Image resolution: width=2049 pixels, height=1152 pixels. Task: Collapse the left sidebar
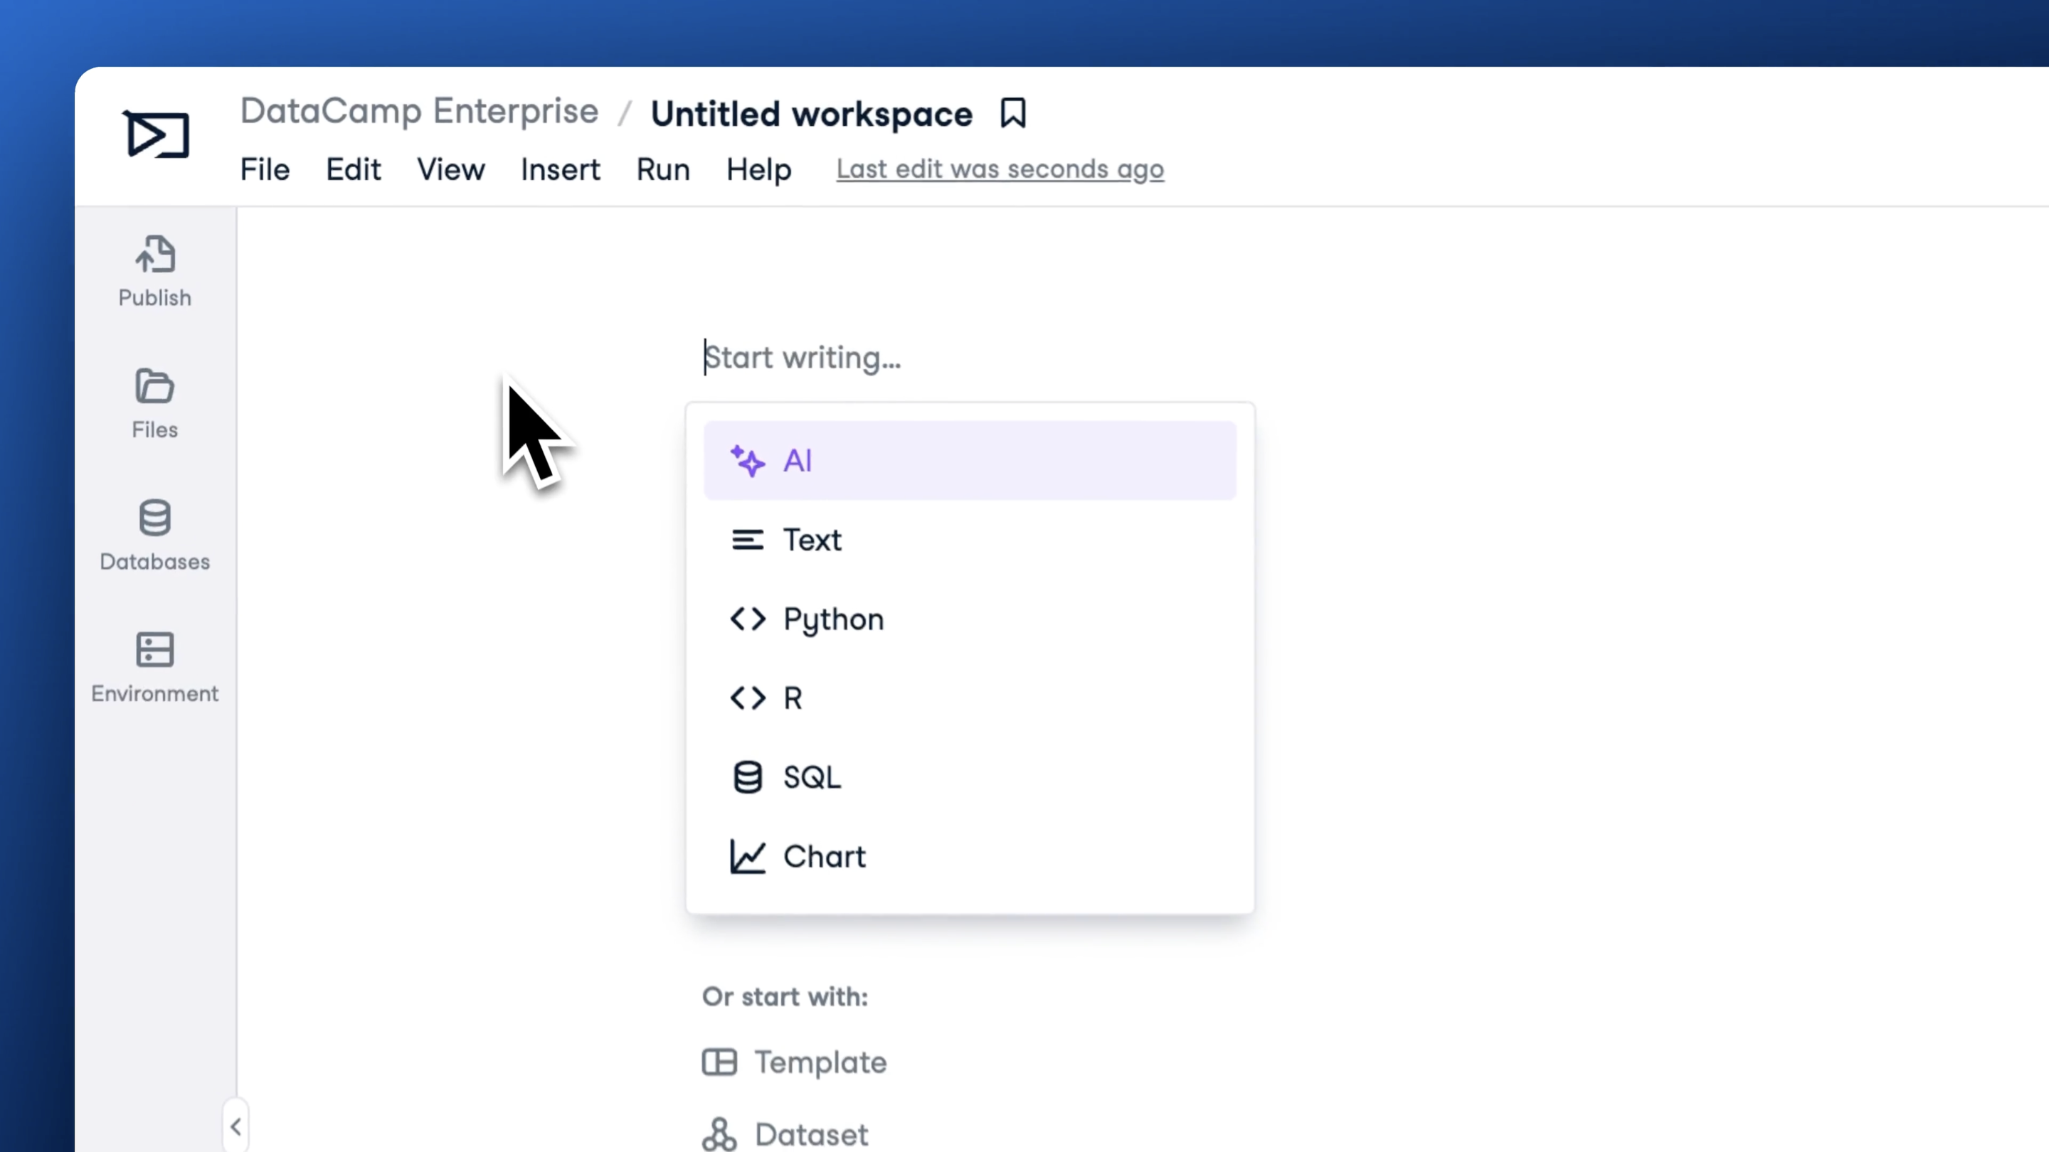[x=235, y=1126]
